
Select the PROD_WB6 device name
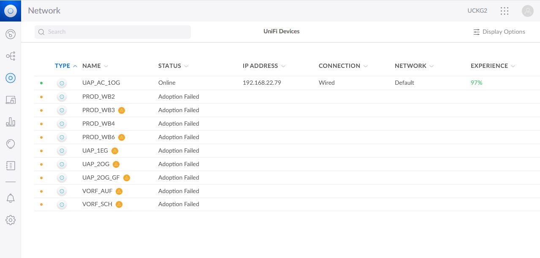point(98,137)
